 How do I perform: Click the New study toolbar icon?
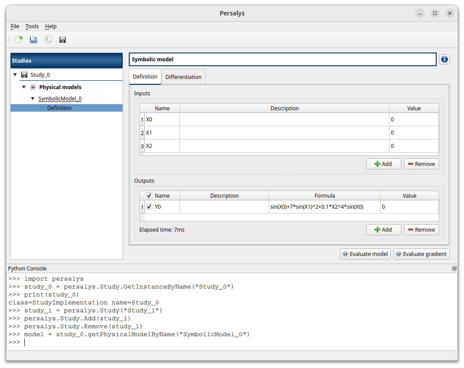19,40
